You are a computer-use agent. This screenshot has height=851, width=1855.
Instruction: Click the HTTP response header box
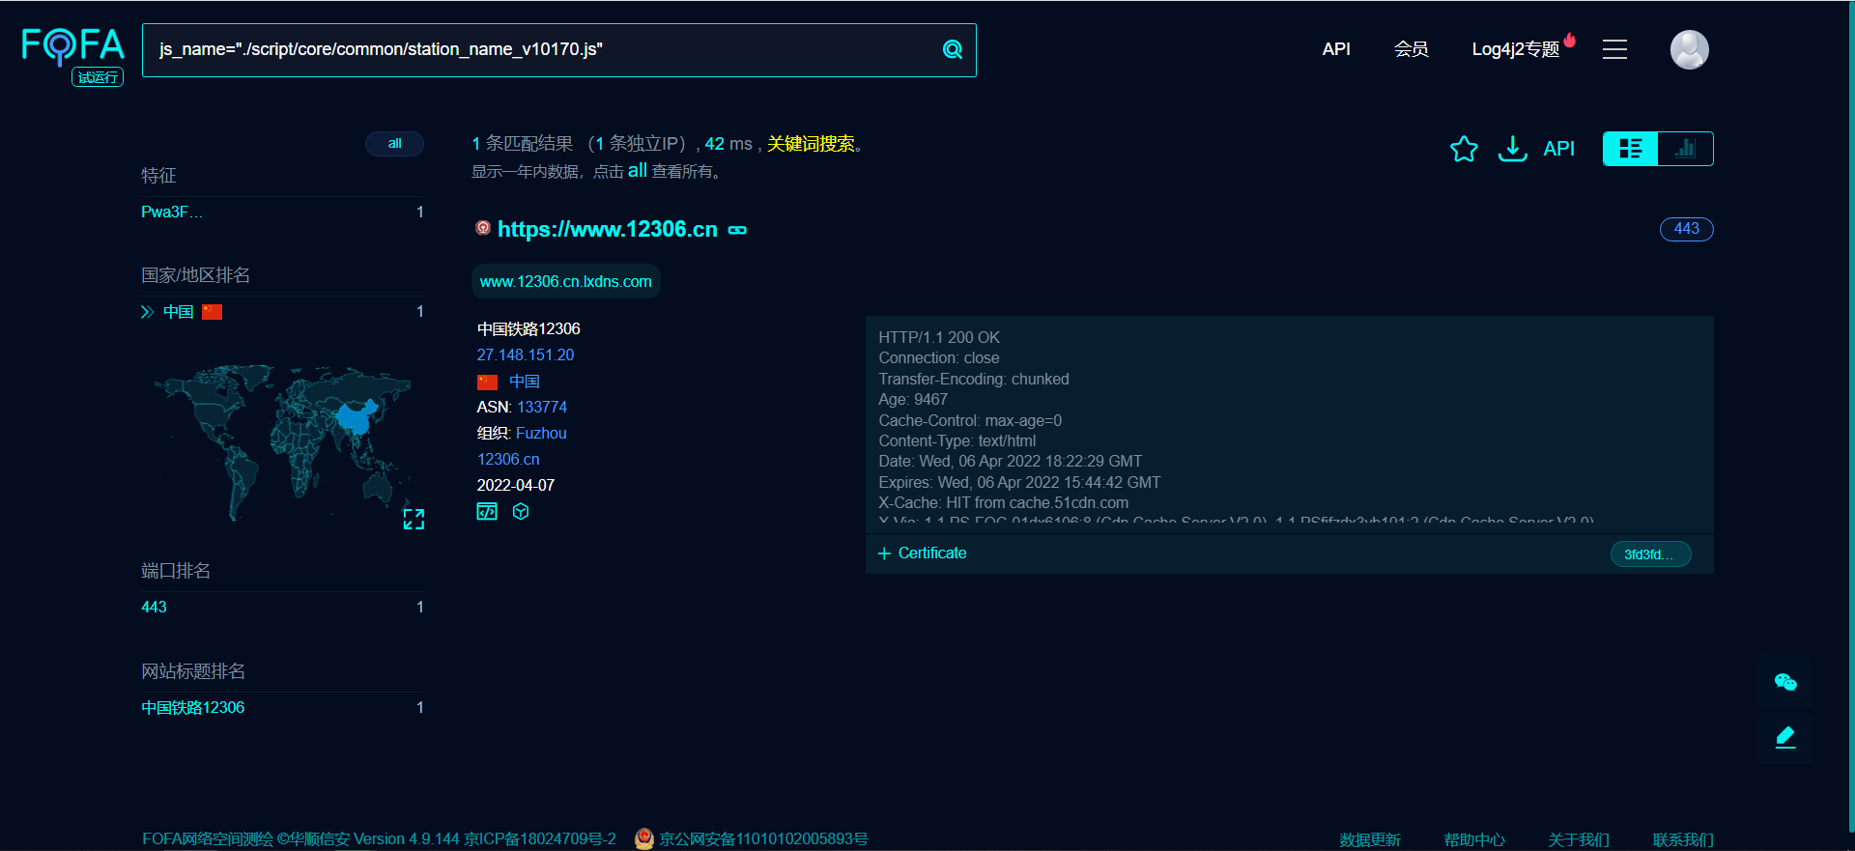pyautogui.click(x=1289, y=425)
